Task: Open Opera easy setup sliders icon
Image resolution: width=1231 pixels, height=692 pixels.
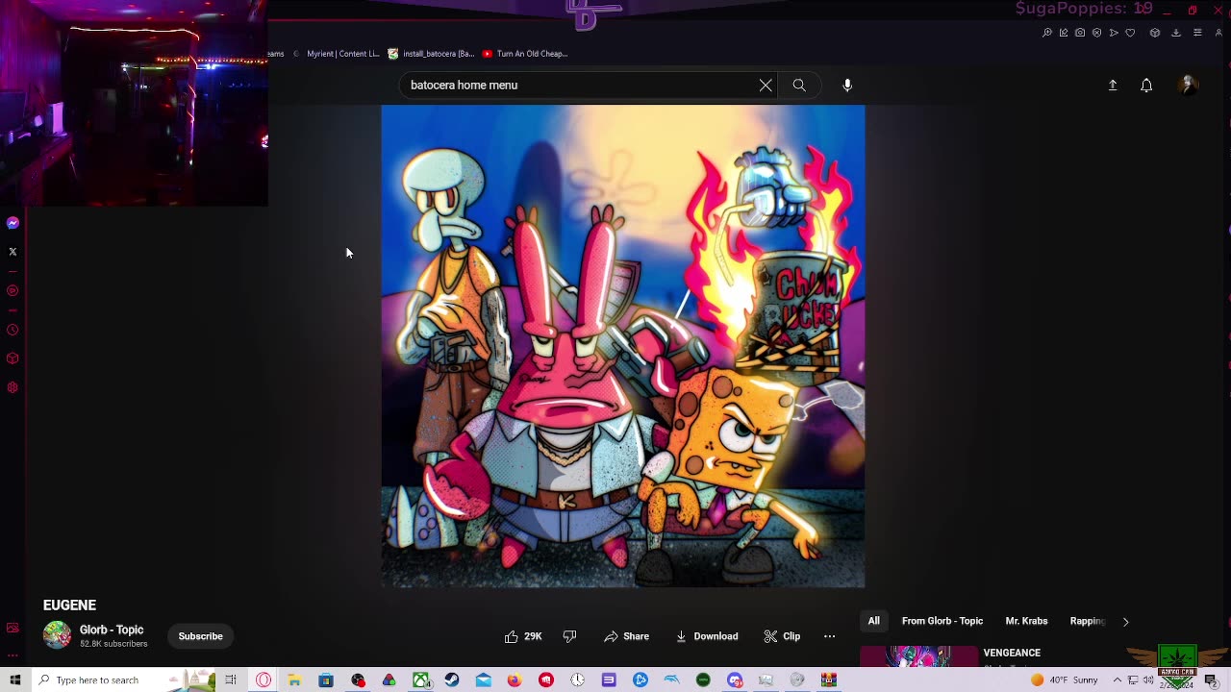Action: point(1197,33)
